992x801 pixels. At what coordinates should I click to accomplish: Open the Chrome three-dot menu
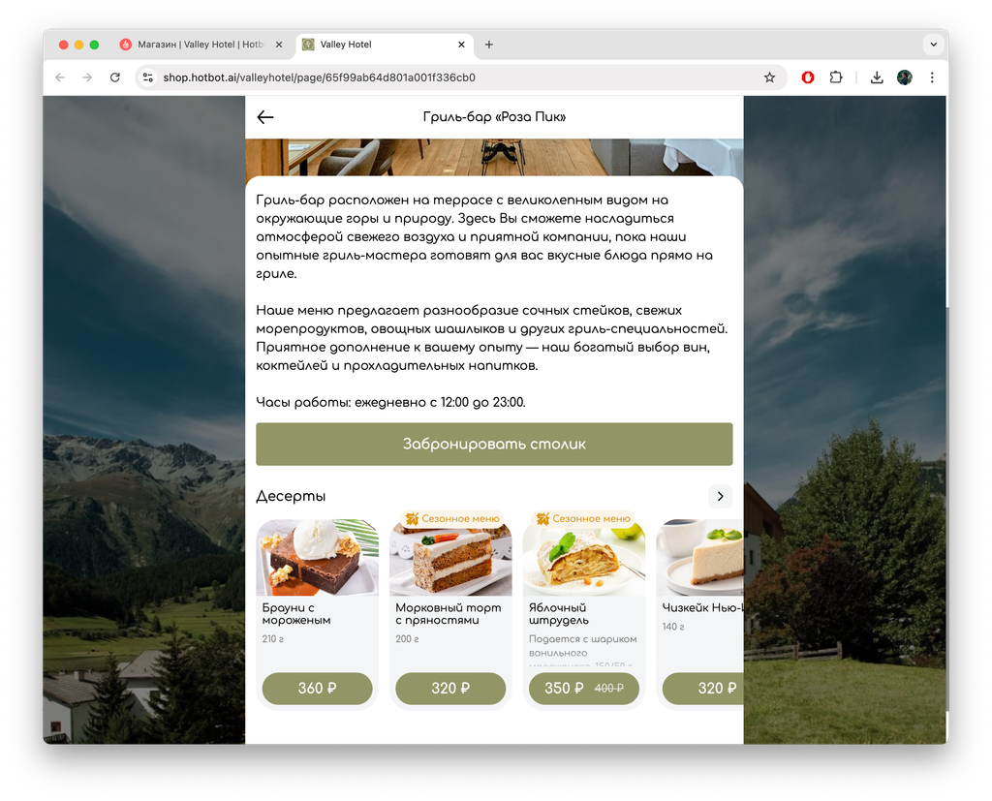(932, 77)
